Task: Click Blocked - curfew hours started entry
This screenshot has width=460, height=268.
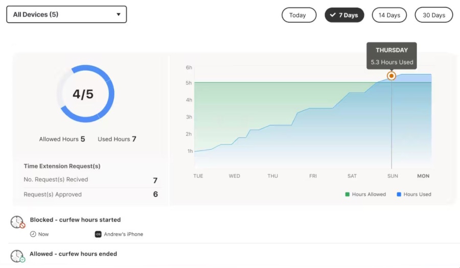Action: coord(75,220)
